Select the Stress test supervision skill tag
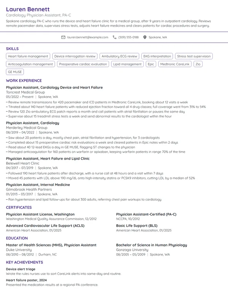The height and width of the screenshot is (295, 228). [x=194, y=56]
